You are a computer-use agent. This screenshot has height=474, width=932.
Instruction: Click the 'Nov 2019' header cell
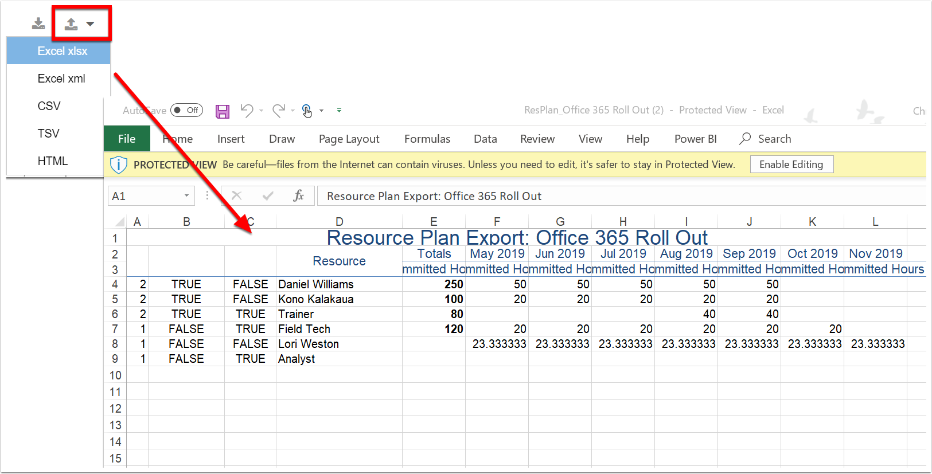(x=875, y=253)
